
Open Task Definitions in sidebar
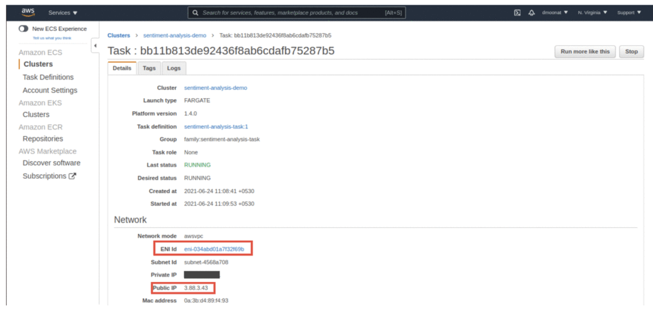click(48, 77)
